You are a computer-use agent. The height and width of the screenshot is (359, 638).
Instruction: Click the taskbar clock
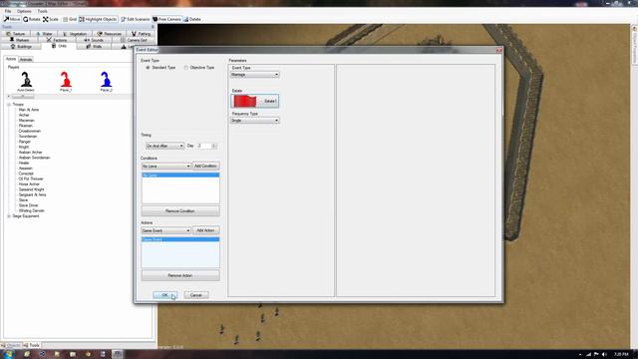click(x=621, y=355)
